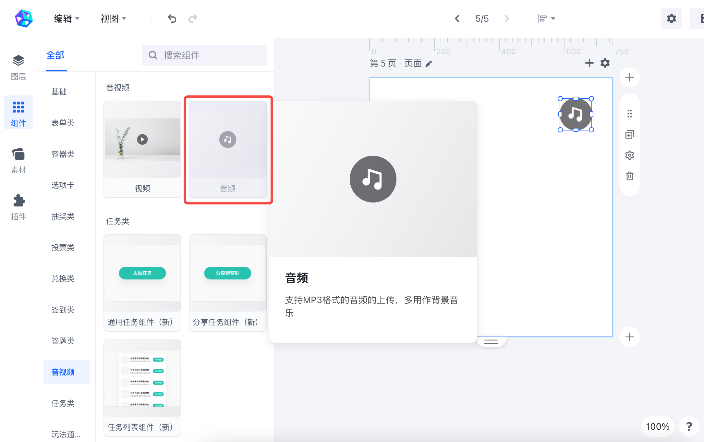The image size is (704, 442).
Task: Select the 表单类 category
Action: click(x=63, y=123)
